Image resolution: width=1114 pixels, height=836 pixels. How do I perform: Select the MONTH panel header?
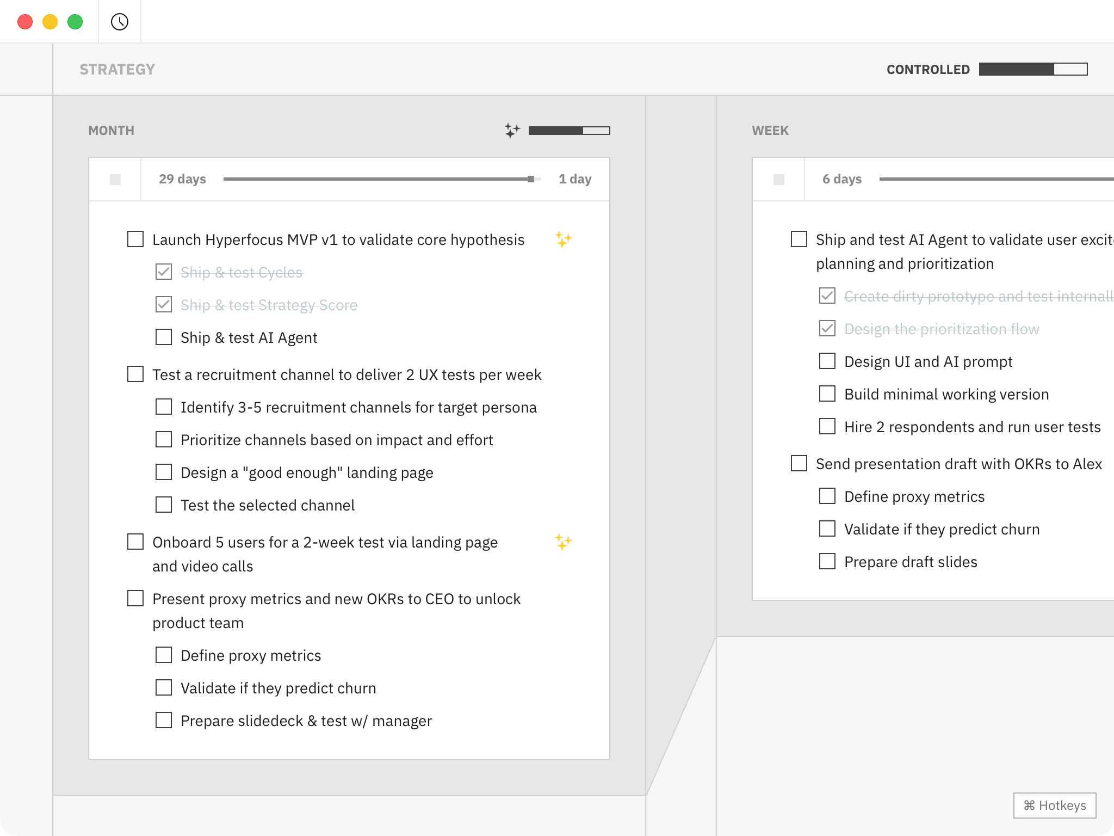point(111,130)
